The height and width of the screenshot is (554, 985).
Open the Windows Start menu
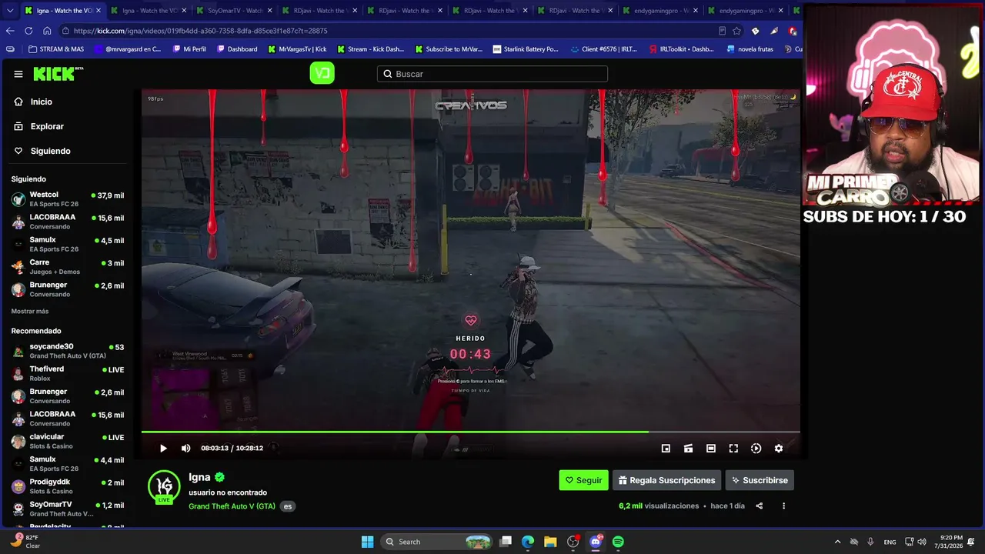367,542
